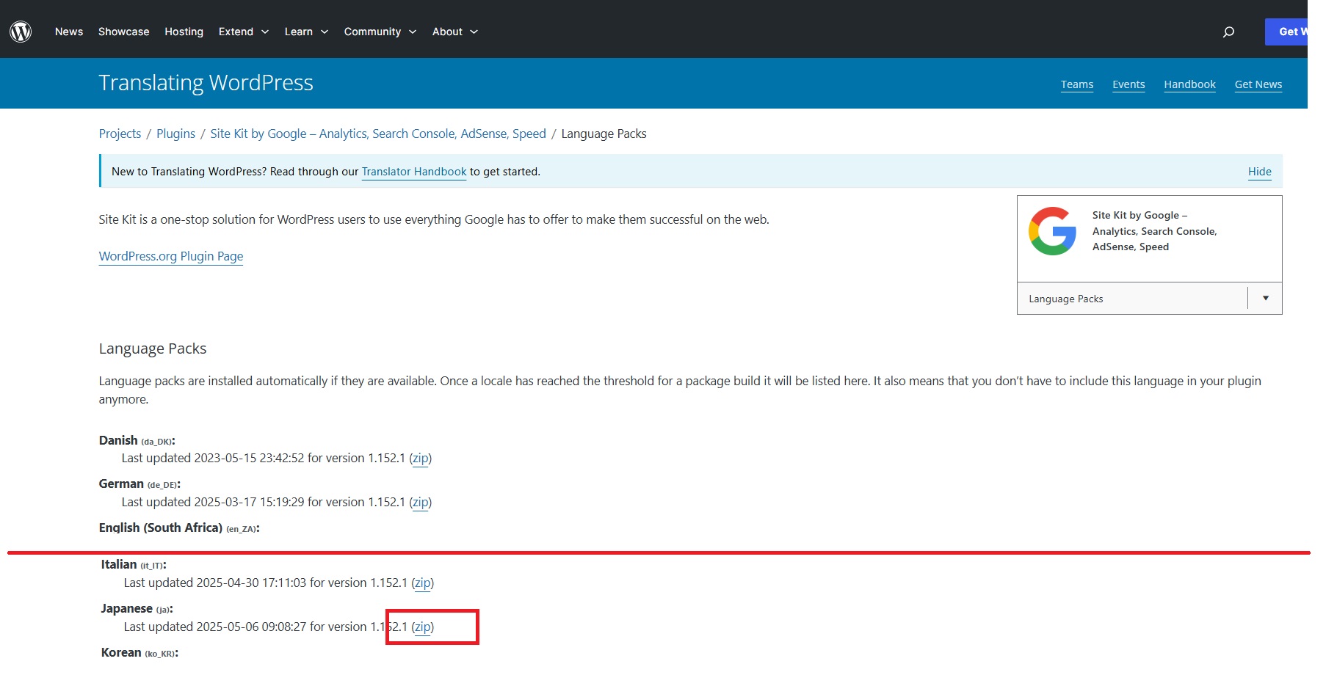Click the WordPress logo icon
Screen dimensions: 1337x675
pyautogui.click(x=21, y=32)
